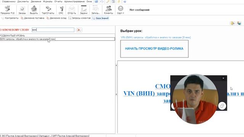Click the Отпр-ть envelope icon
Image resolution: width=244 pixels, height=137 pixels.
tap(72, 10)
